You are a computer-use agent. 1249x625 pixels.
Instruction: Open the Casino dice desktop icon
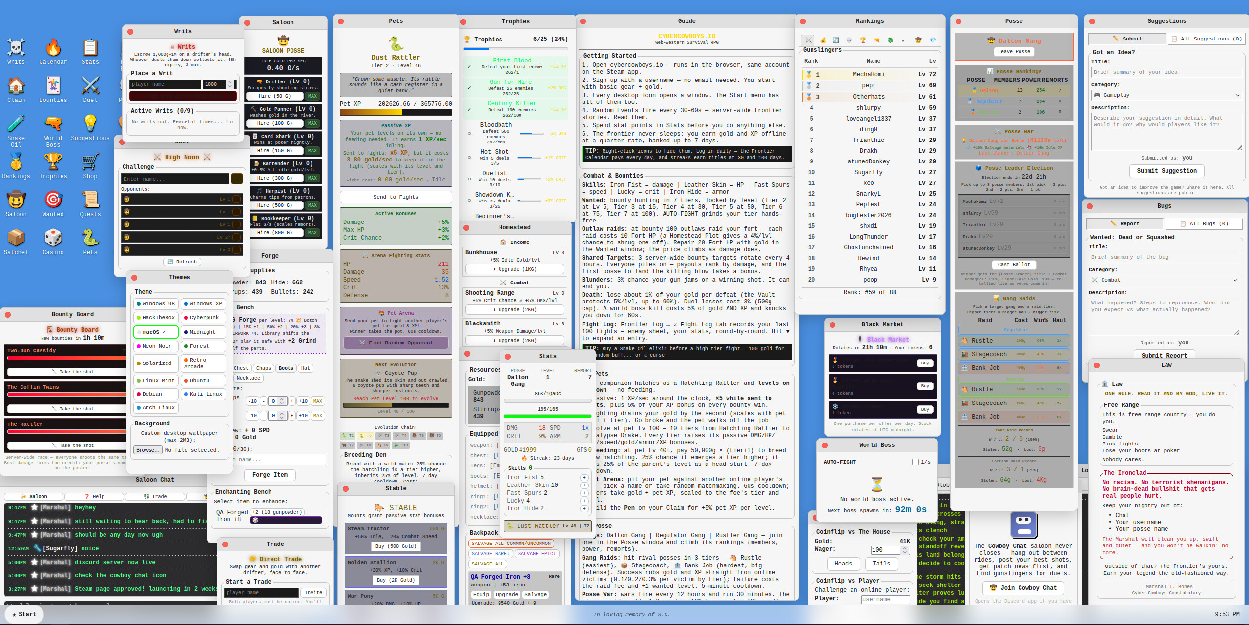53,242
